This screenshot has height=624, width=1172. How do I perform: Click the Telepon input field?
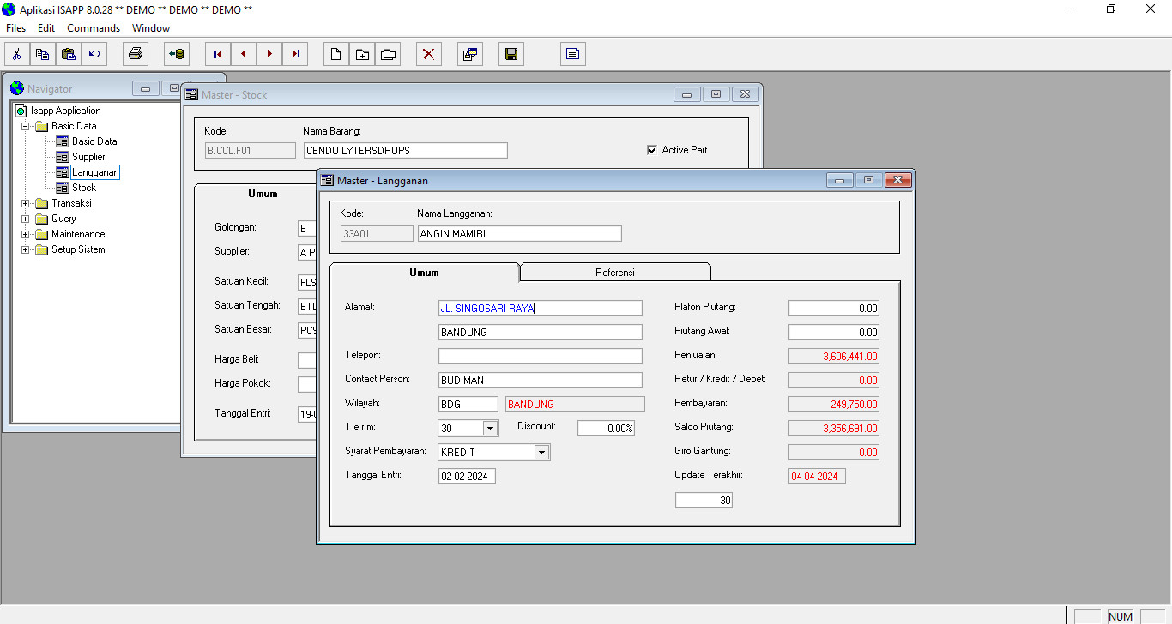point(540,356)
